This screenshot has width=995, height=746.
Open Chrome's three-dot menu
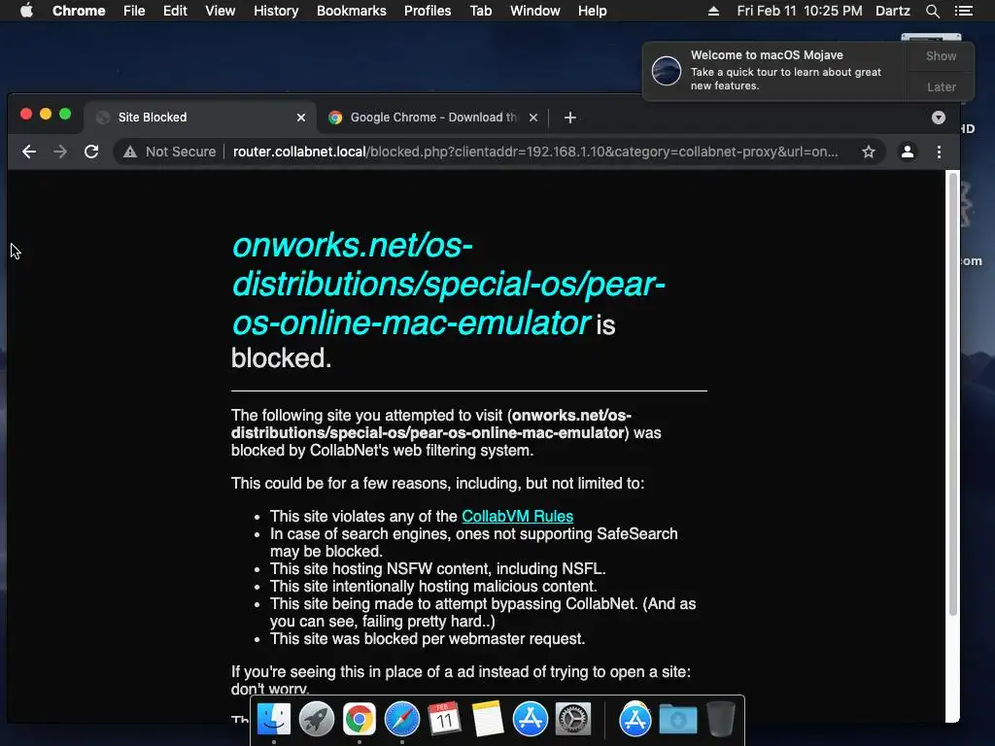coord(940,152)
